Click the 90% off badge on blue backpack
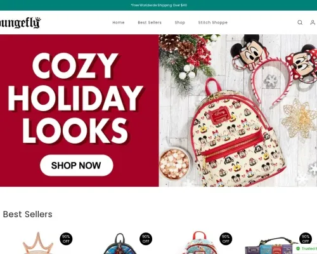Screen dimensions: 317x254 (226, 239)
